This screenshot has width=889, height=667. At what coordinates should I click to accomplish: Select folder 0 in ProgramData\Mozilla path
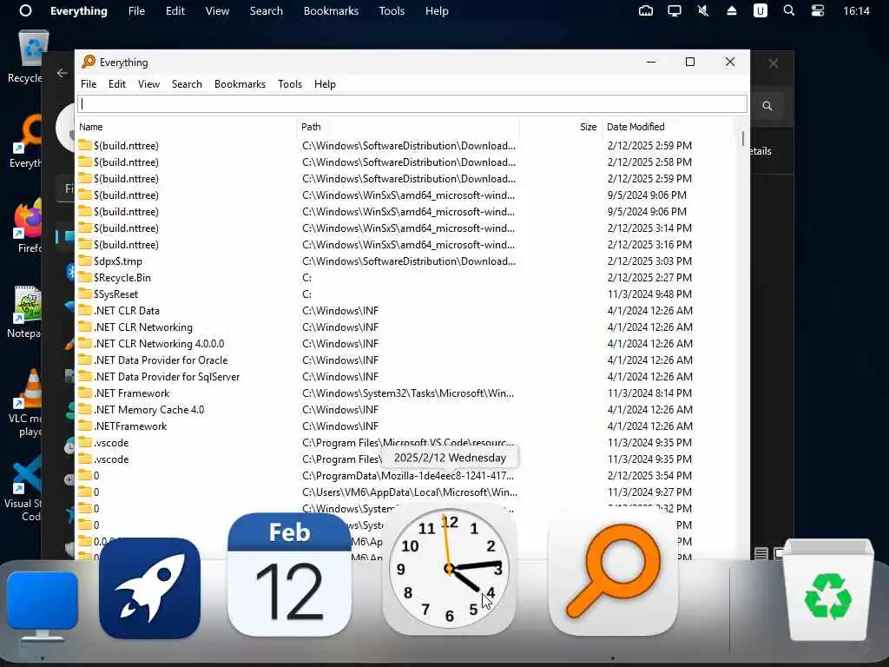coord(405,475)
